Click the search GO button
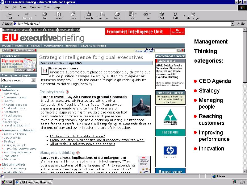The image size is (247, 185). (181, 50)
